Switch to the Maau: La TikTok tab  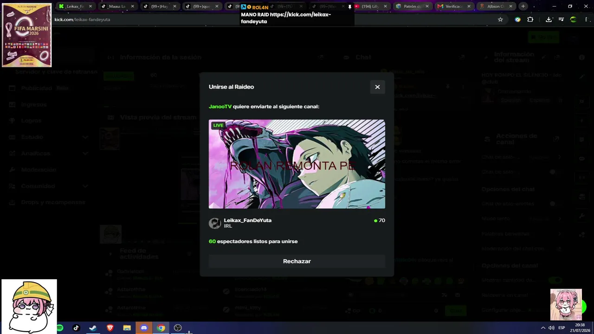tap(117, 6)
